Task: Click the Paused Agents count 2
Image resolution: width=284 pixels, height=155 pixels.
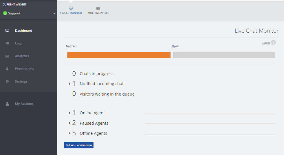Action: coord(74,123)
